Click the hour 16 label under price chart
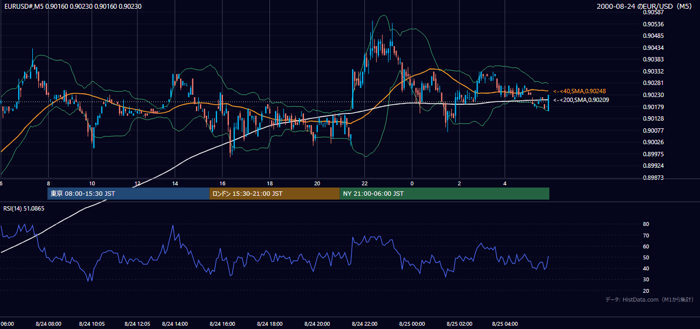This screenshot has height=329, width=700. (222, 183)
